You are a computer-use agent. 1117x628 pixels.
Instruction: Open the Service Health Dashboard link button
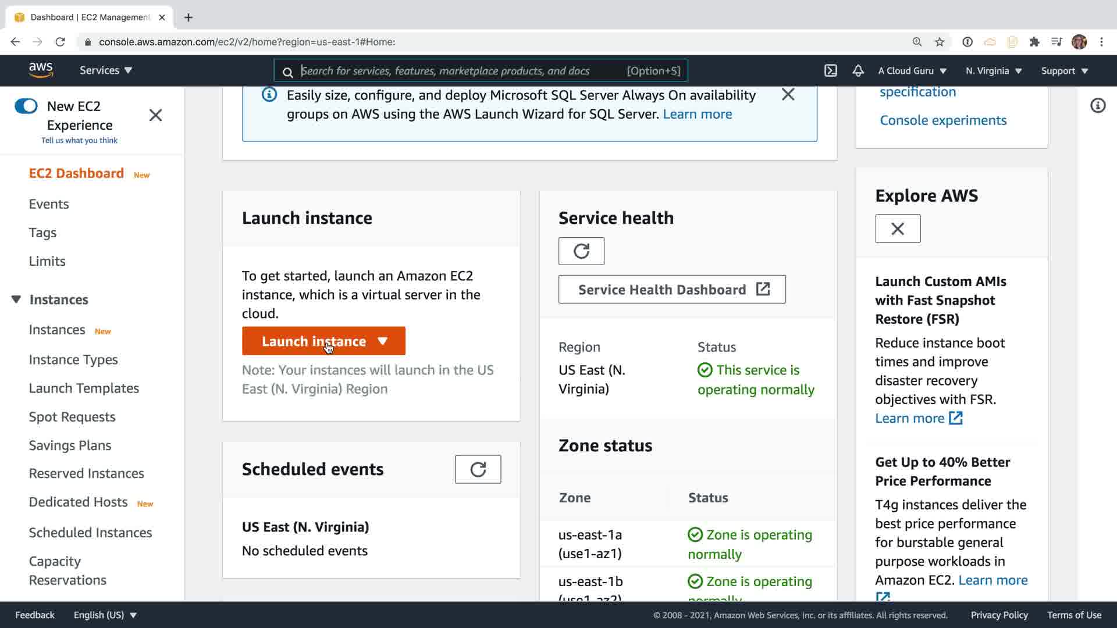coord(672,290)
